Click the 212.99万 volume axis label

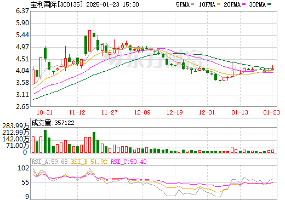click(x=16, y=133)
